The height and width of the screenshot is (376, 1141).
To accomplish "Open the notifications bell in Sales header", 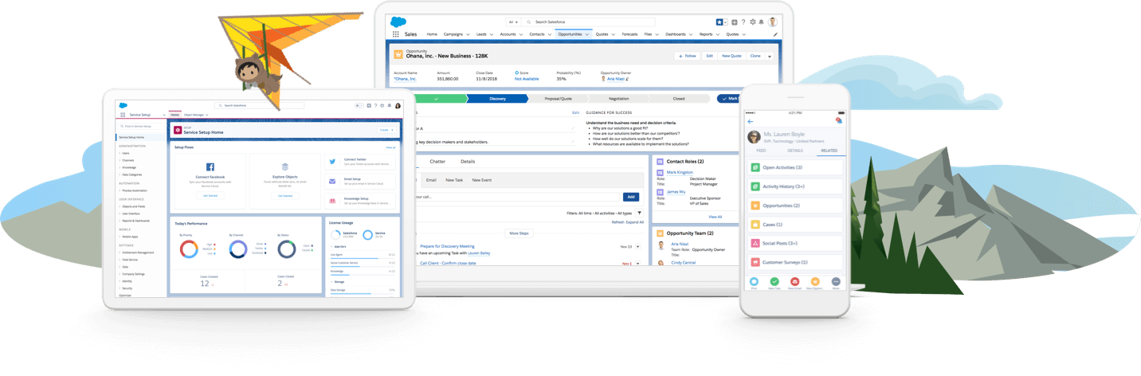I will point(762,22).
